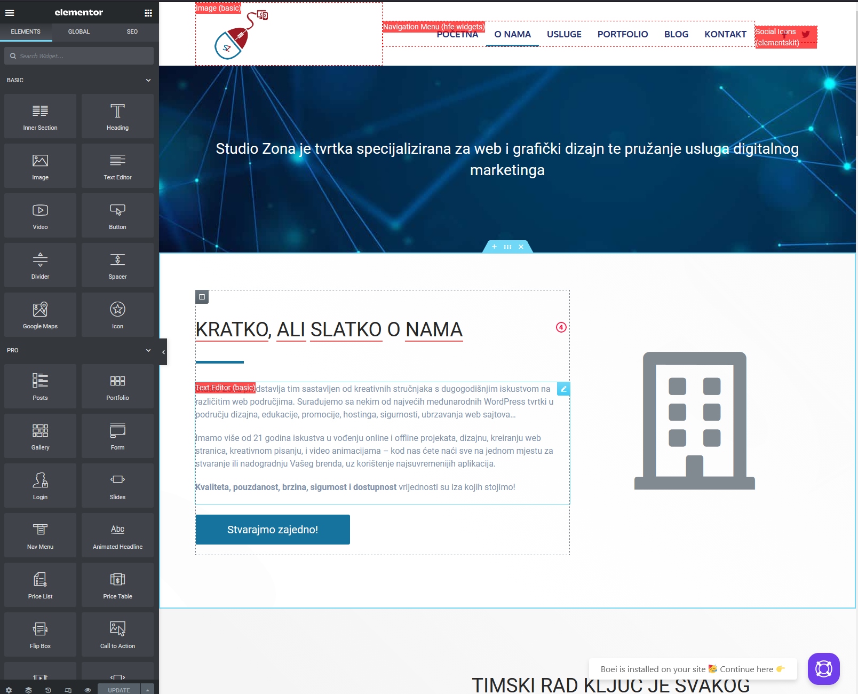Screen dimensions: 858x694
Task: Pick the Animated Headline widget
Action: tap(117, 535)
